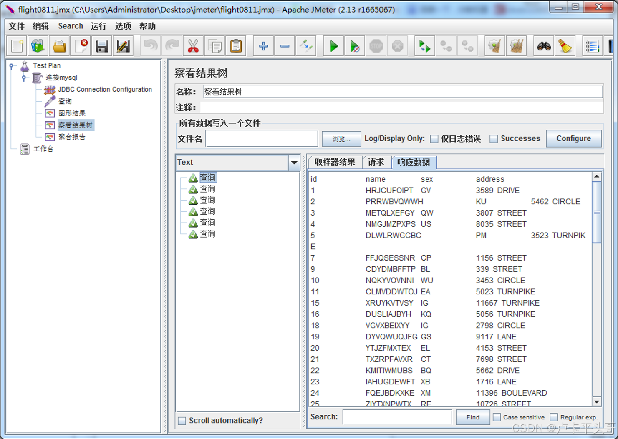This screenshot has width=618, height=439.
Task: Click the METQLXEFGY name in response data
Action: (x=390, y=213)
